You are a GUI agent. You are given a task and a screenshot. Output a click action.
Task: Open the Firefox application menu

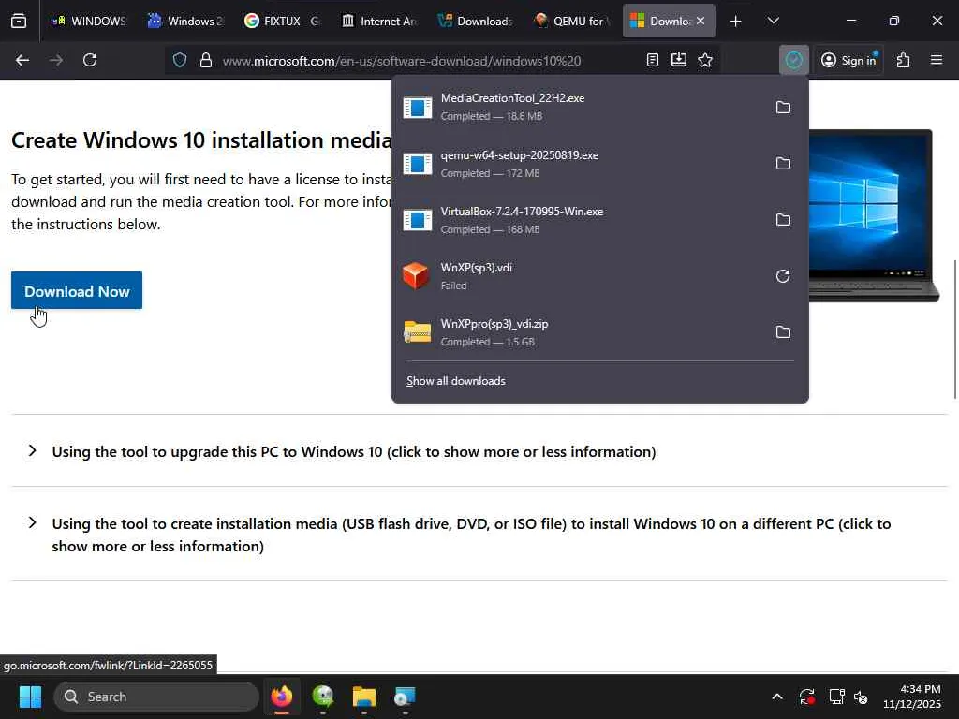pyautogui.click(x=937, y=60)
